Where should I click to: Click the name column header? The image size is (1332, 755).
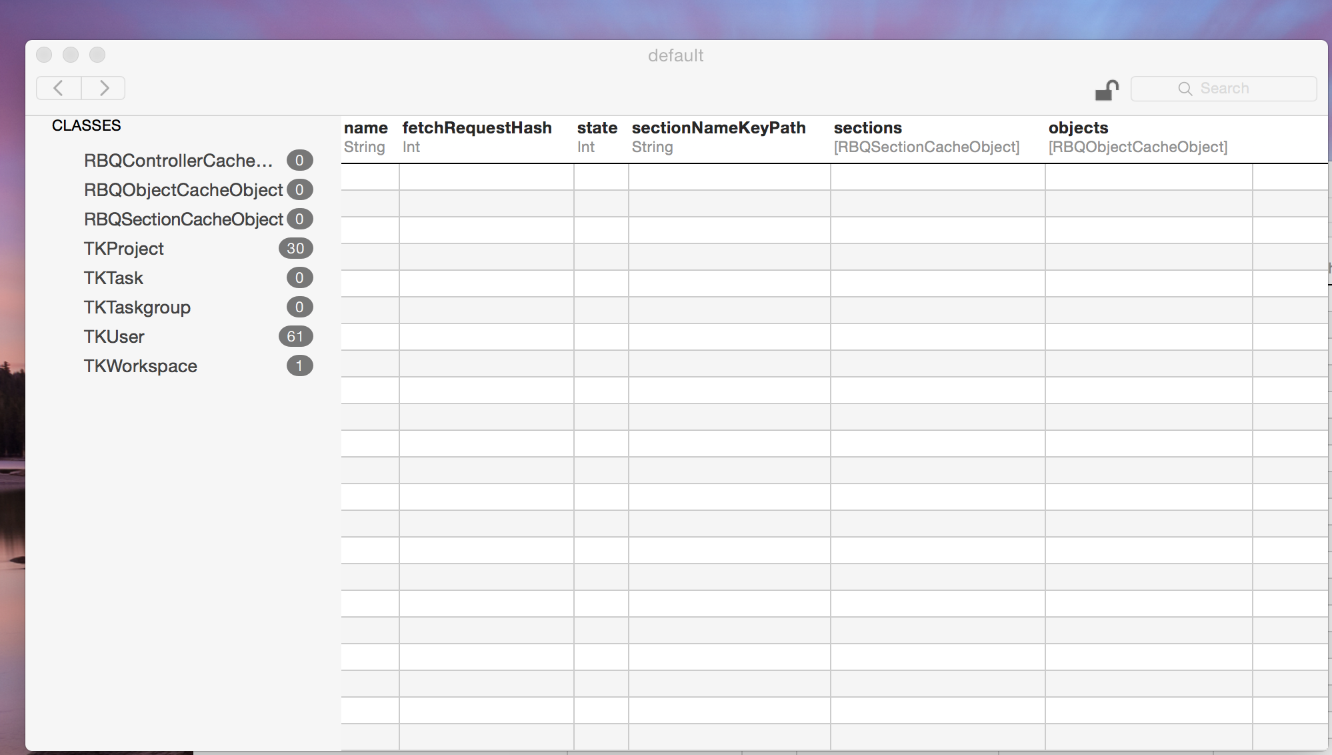(x=366, y=137)
